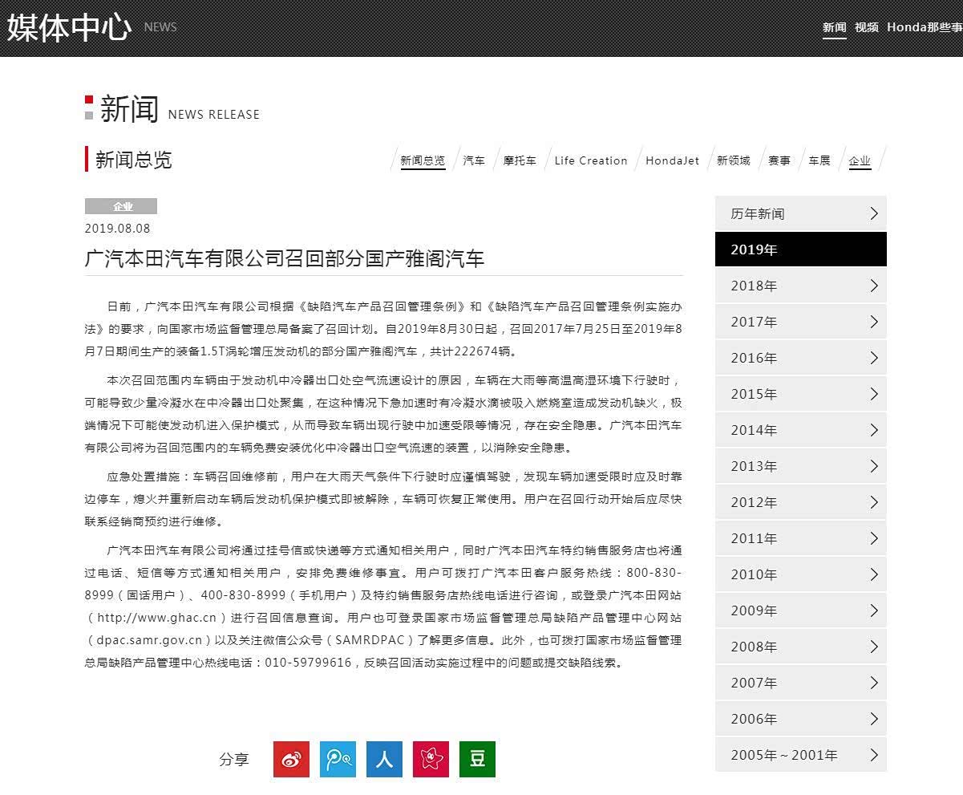Share to Douban with the green 豆 icon
The image size is (963, 795).
[x=477, y=759]
